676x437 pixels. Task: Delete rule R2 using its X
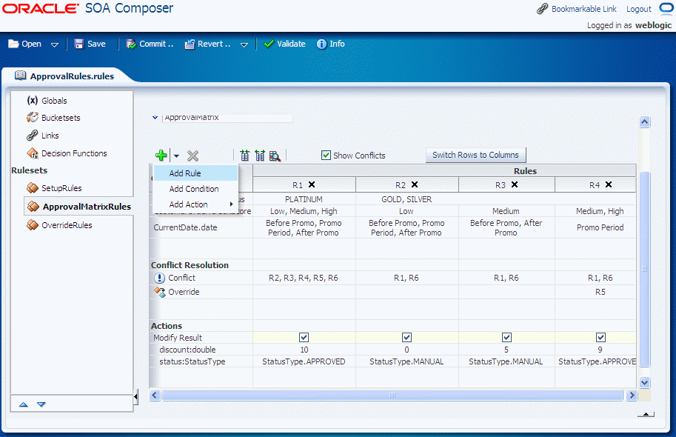click(415, 184)
